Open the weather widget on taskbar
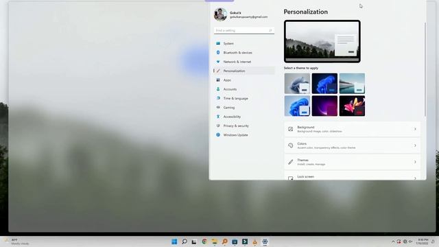Image resolution: width=439 pixels, height=247 pixels. [16, 242]
